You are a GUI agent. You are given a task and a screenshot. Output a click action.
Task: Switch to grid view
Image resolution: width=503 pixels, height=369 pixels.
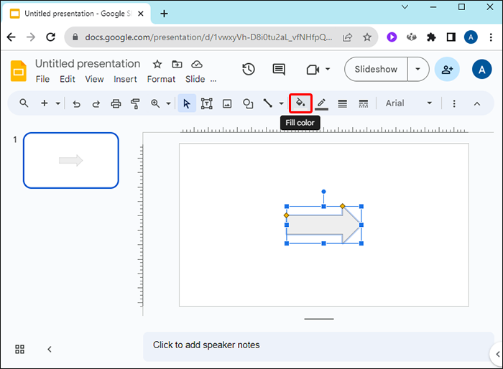pyautogui.click(x=19, y=349)
